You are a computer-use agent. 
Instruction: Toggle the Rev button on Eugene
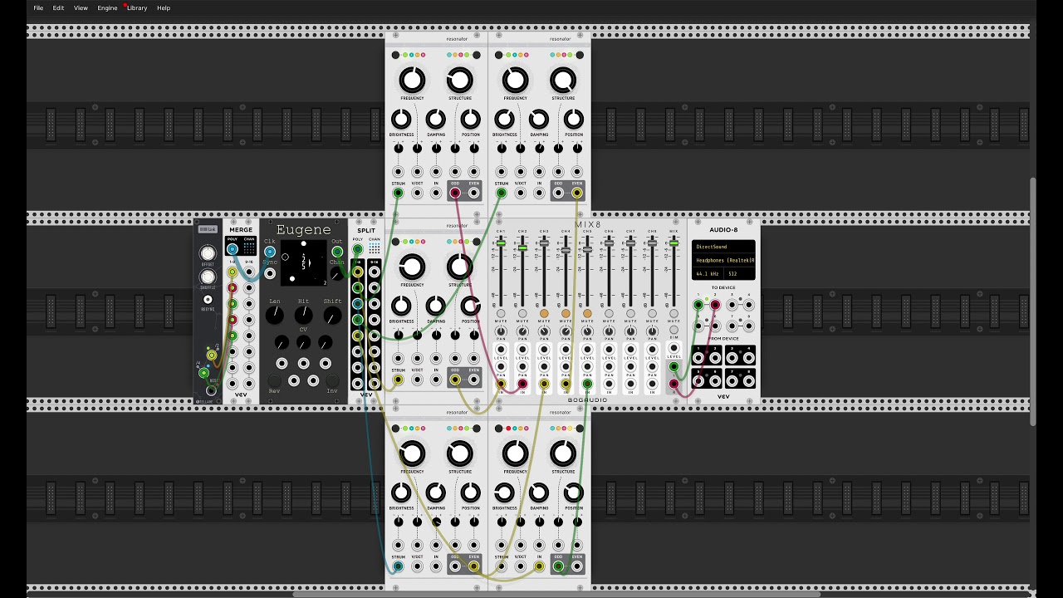[274, 381]
